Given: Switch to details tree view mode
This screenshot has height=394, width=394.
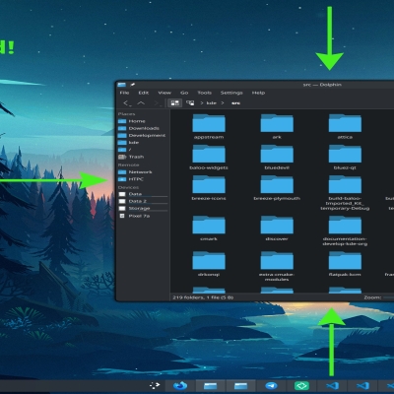Looking at the screenshot, I should point(190,103).
